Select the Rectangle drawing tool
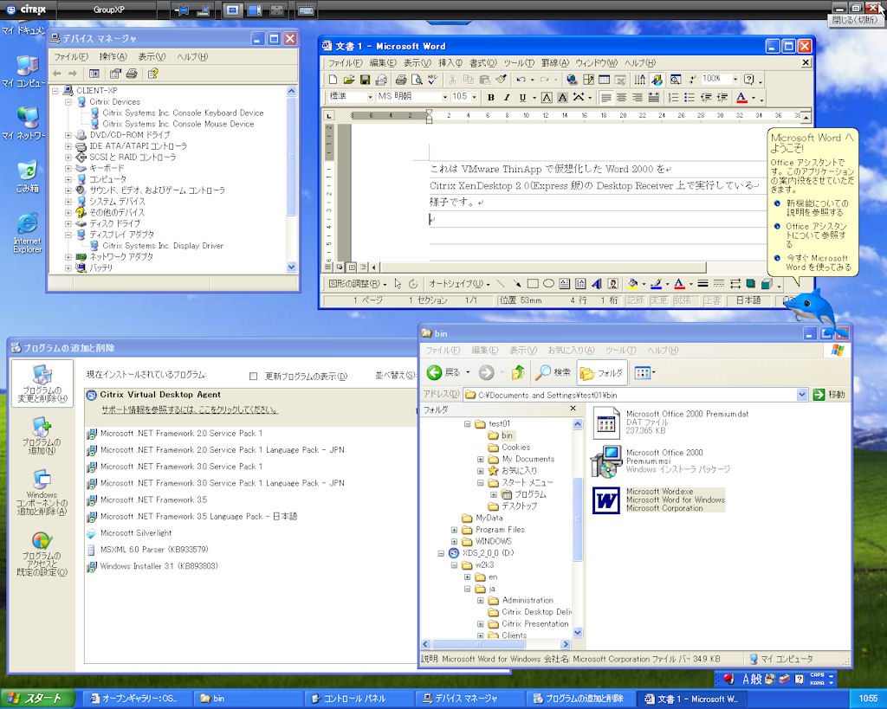The width and height of the screenshot is (887, 709). tap(533, 284)
